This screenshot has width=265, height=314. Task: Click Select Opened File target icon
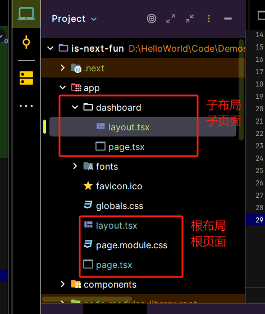tap(152, 19)
